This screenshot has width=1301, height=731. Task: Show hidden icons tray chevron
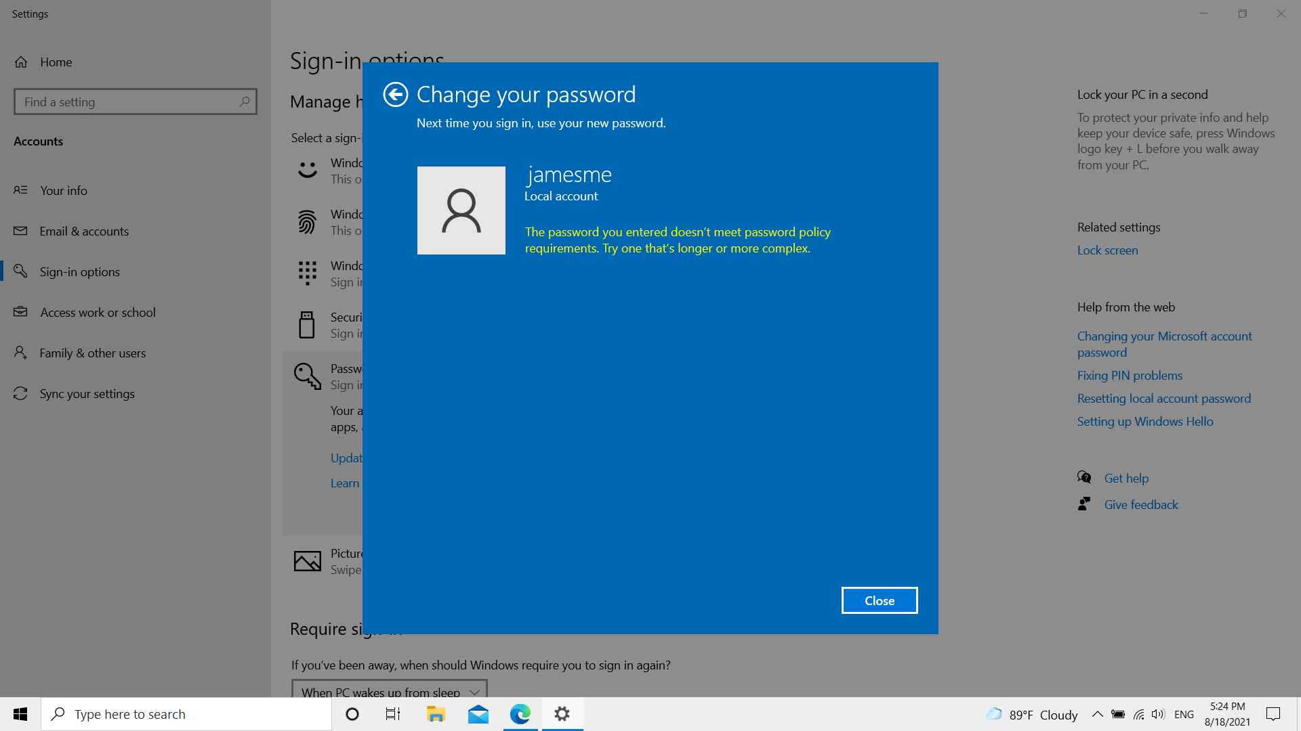coord(1097,714)
